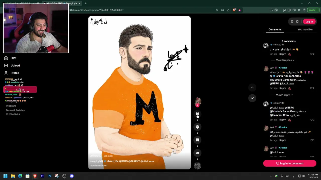The width and height of the screenshot is (321, 180).
Task: Like shiraz_18a's @Hammer Crew comment
Action: pyautogui.click(x=311, y=120)
